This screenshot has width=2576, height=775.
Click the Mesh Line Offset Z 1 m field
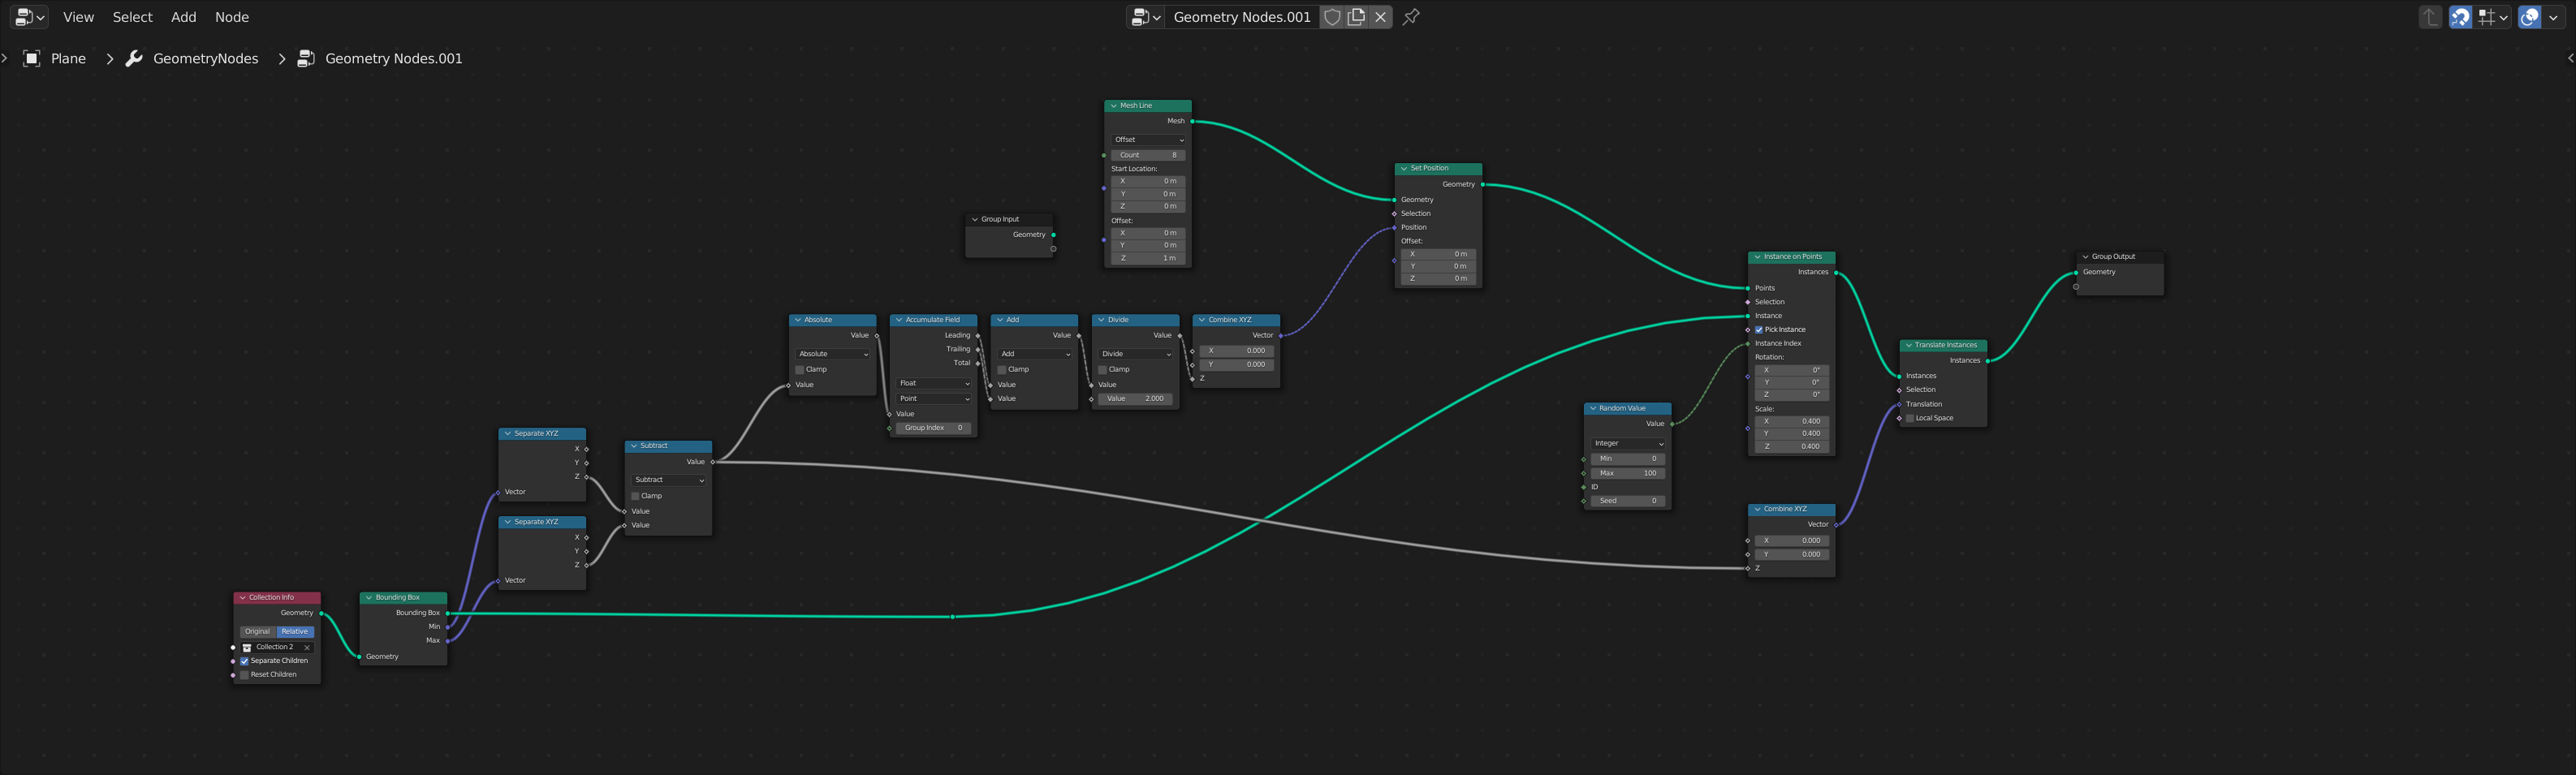coord(1148,258)
